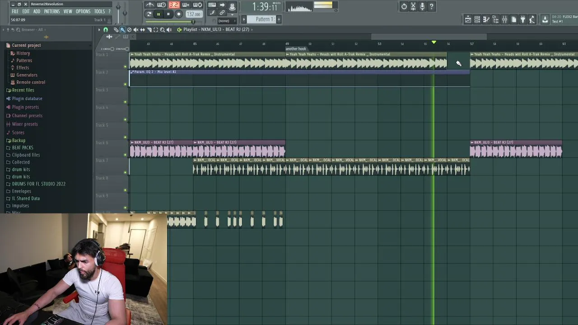Stop playback with the stop button

pos(168,14)
